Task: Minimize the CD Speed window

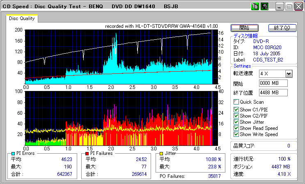Action: point(280,7)
